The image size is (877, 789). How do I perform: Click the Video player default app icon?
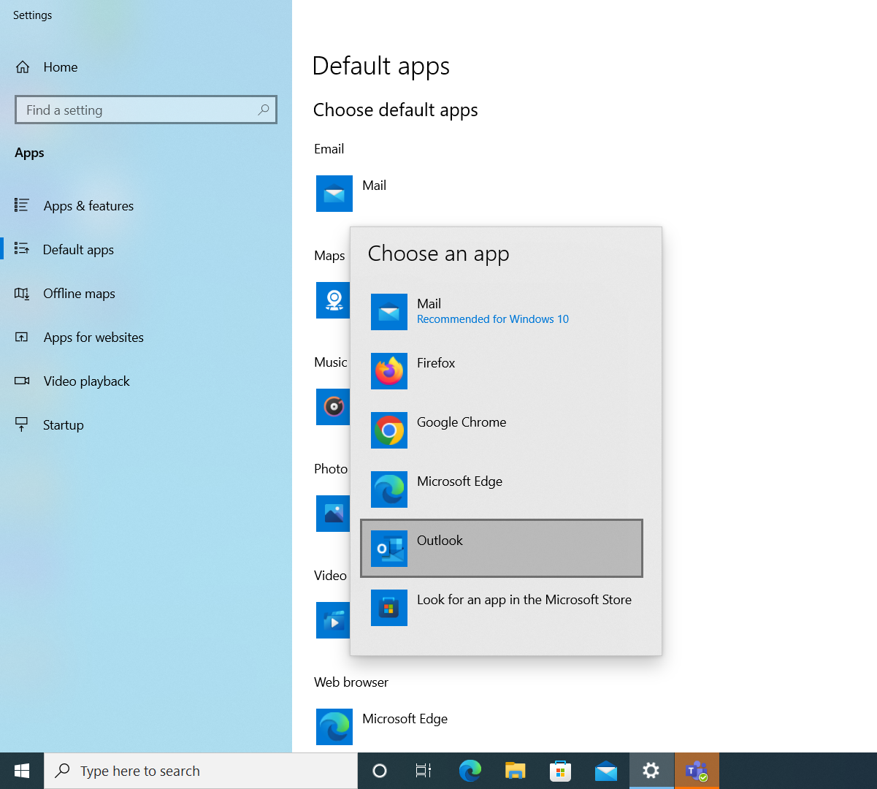pyautogui.click(x=333, y=620)
